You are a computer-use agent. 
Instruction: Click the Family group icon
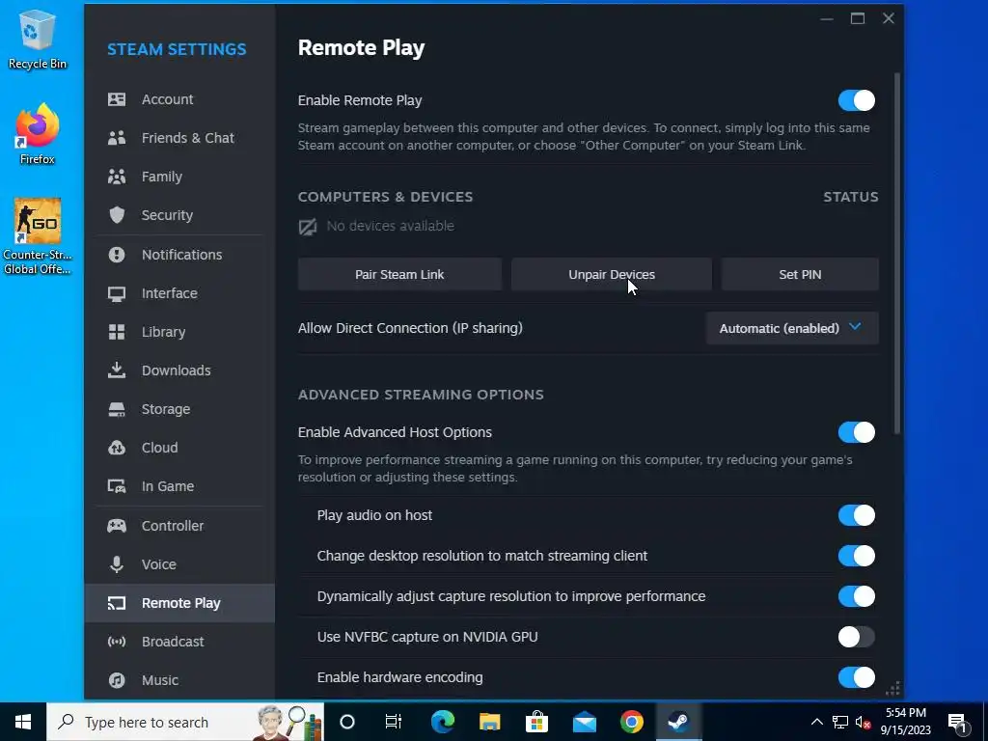(x=117, y=177)
